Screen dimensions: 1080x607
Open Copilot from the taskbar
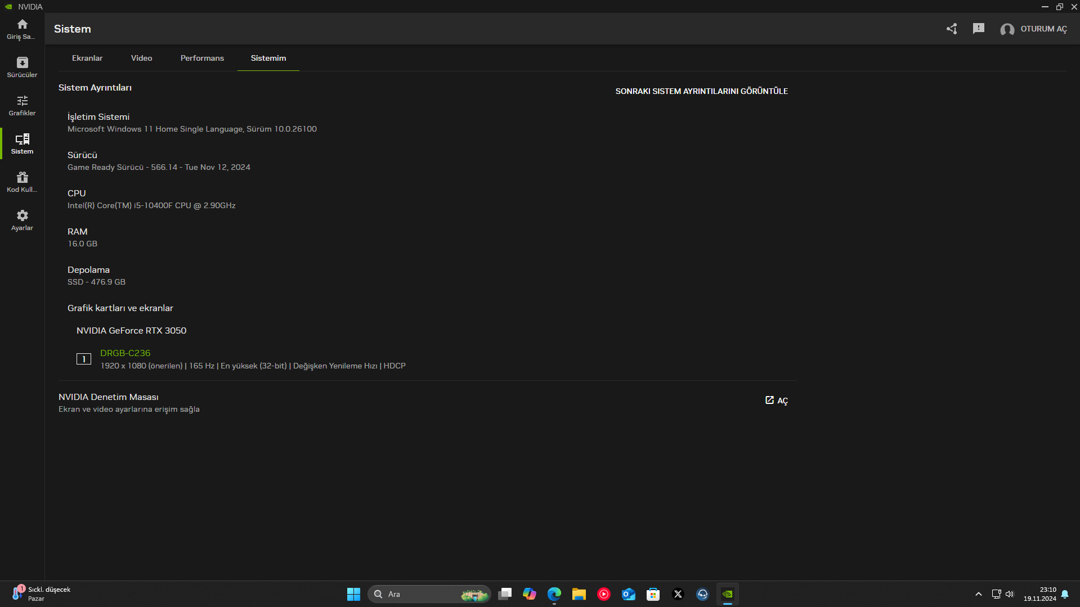[x=530, y=594]
